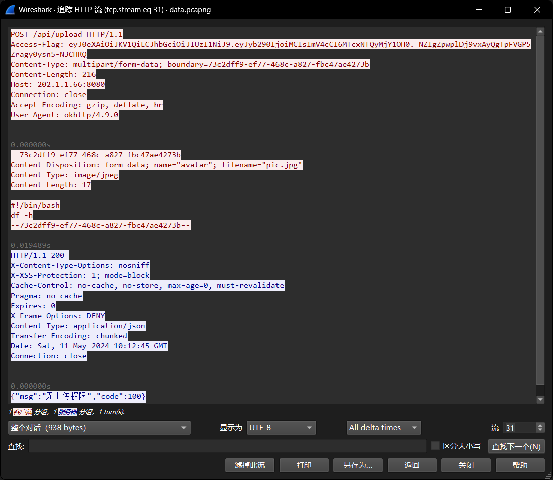Click the 帮助 help button
The image size is (553, 480).
(x=520, y=465)
